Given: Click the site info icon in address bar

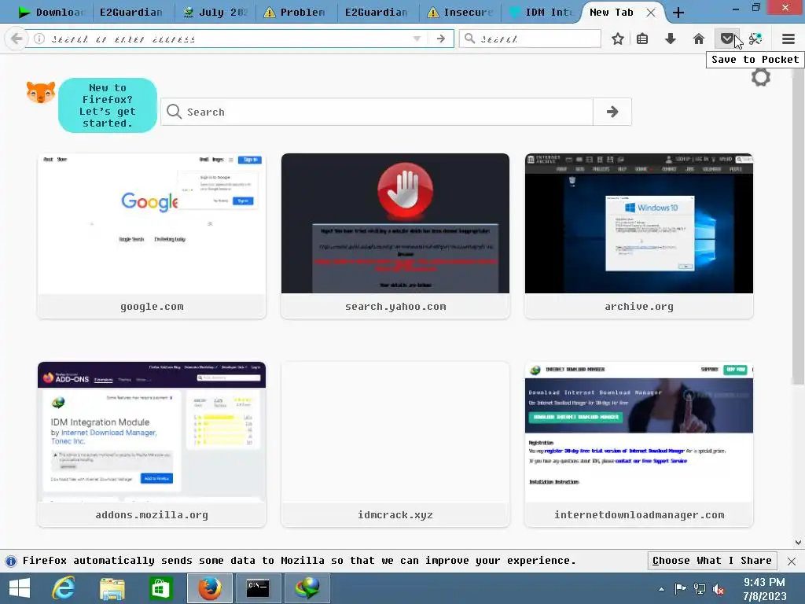Looking at the screenshot, I should click(x=39, y=39).
